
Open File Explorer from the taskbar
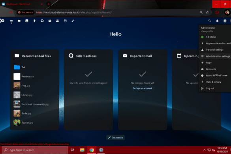82,150
